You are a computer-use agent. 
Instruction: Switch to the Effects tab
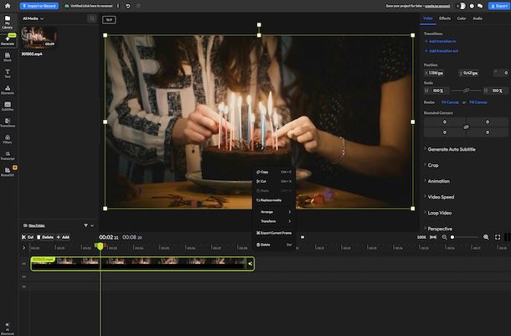click(445, 18)
